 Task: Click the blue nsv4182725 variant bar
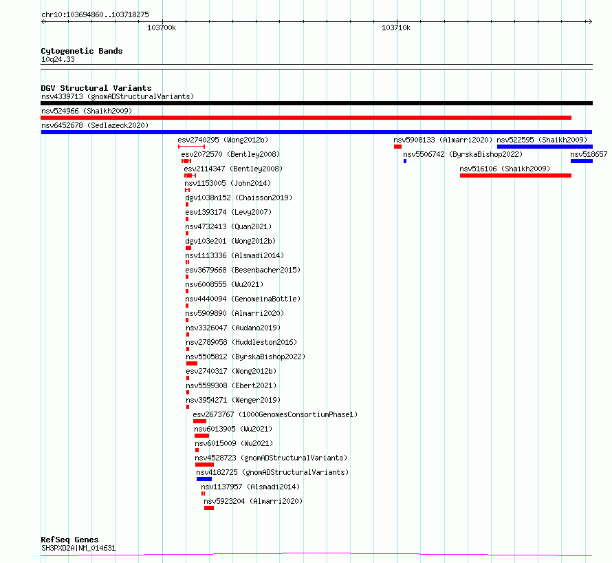[x=204, y=480]
